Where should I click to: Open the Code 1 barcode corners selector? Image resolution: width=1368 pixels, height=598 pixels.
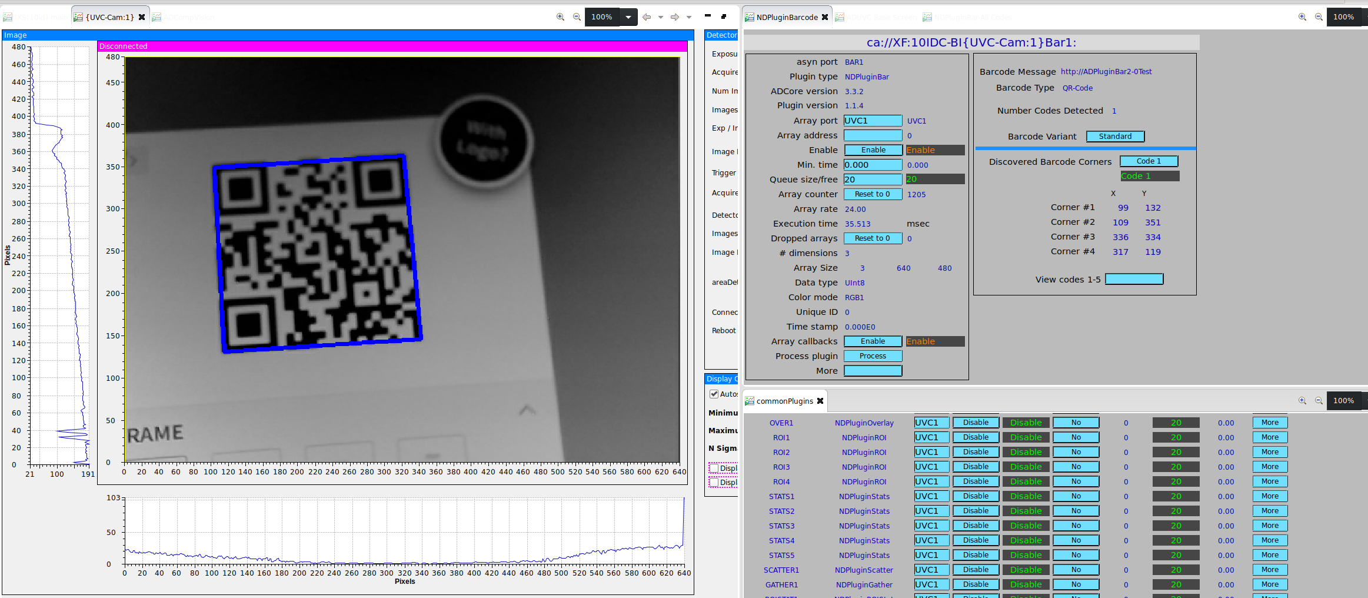pos(1149,161)
